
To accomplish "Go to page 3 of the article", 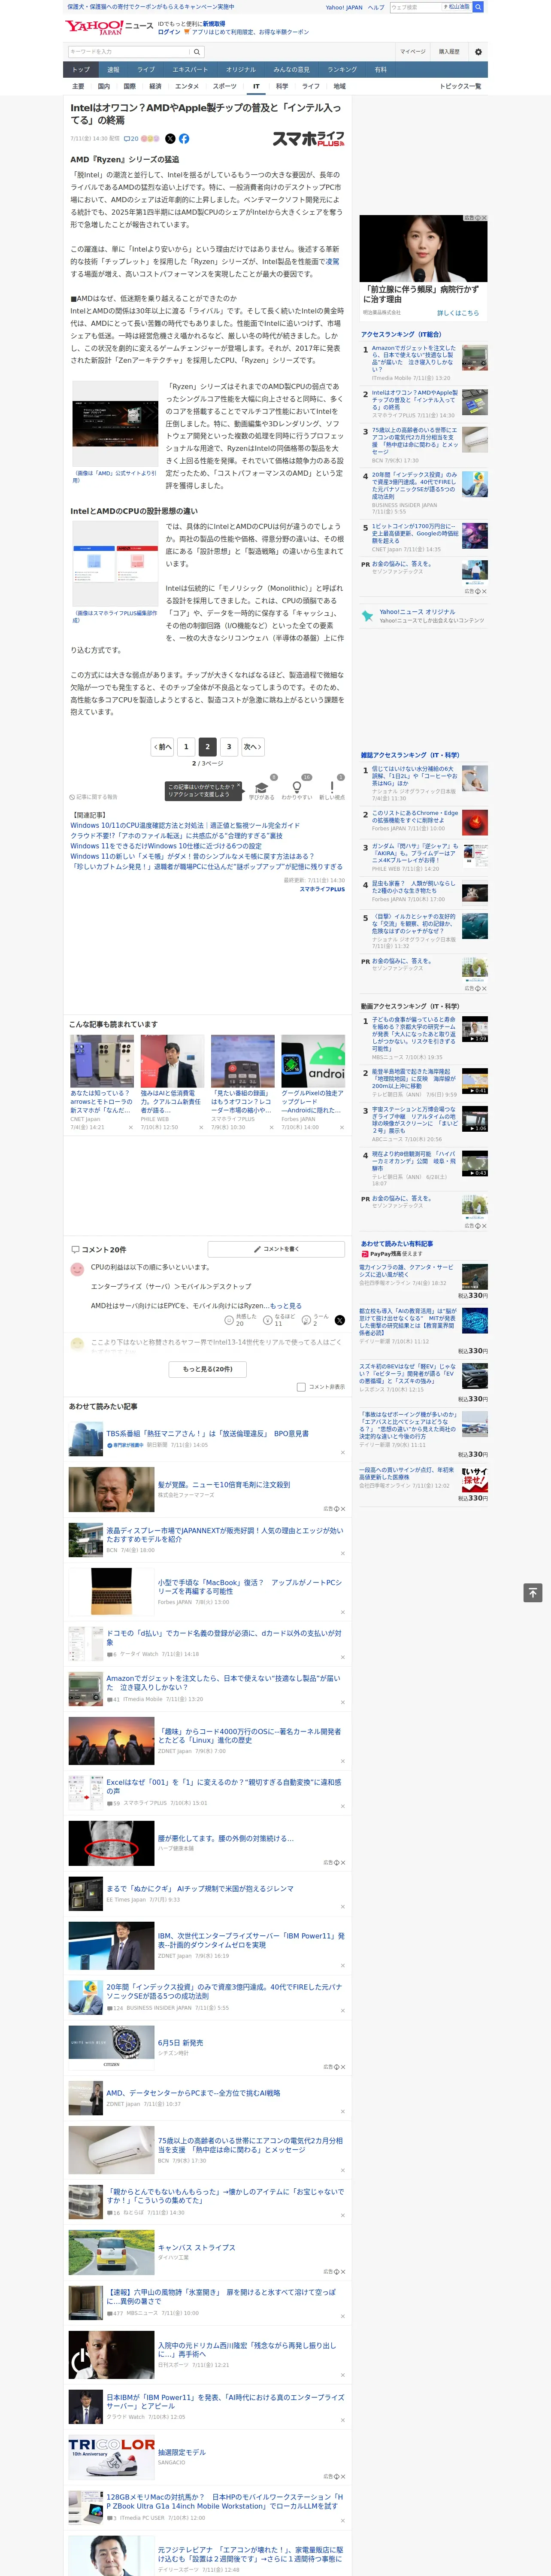I will click(x=229, y=746).
